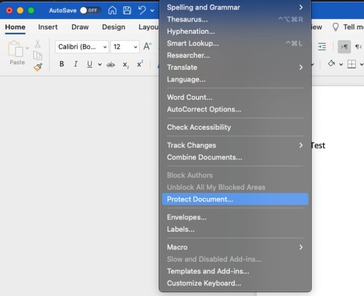
Task: Open Templates and Add-ins from menu
Action: point(235,271)
